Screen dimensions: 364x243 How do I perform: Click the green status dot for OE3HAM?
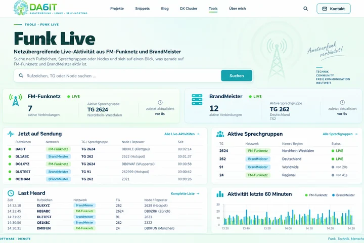tap(10, 179)
